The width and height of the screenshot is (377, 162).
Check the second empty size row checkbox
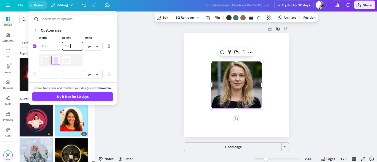[x=34, y=74]
